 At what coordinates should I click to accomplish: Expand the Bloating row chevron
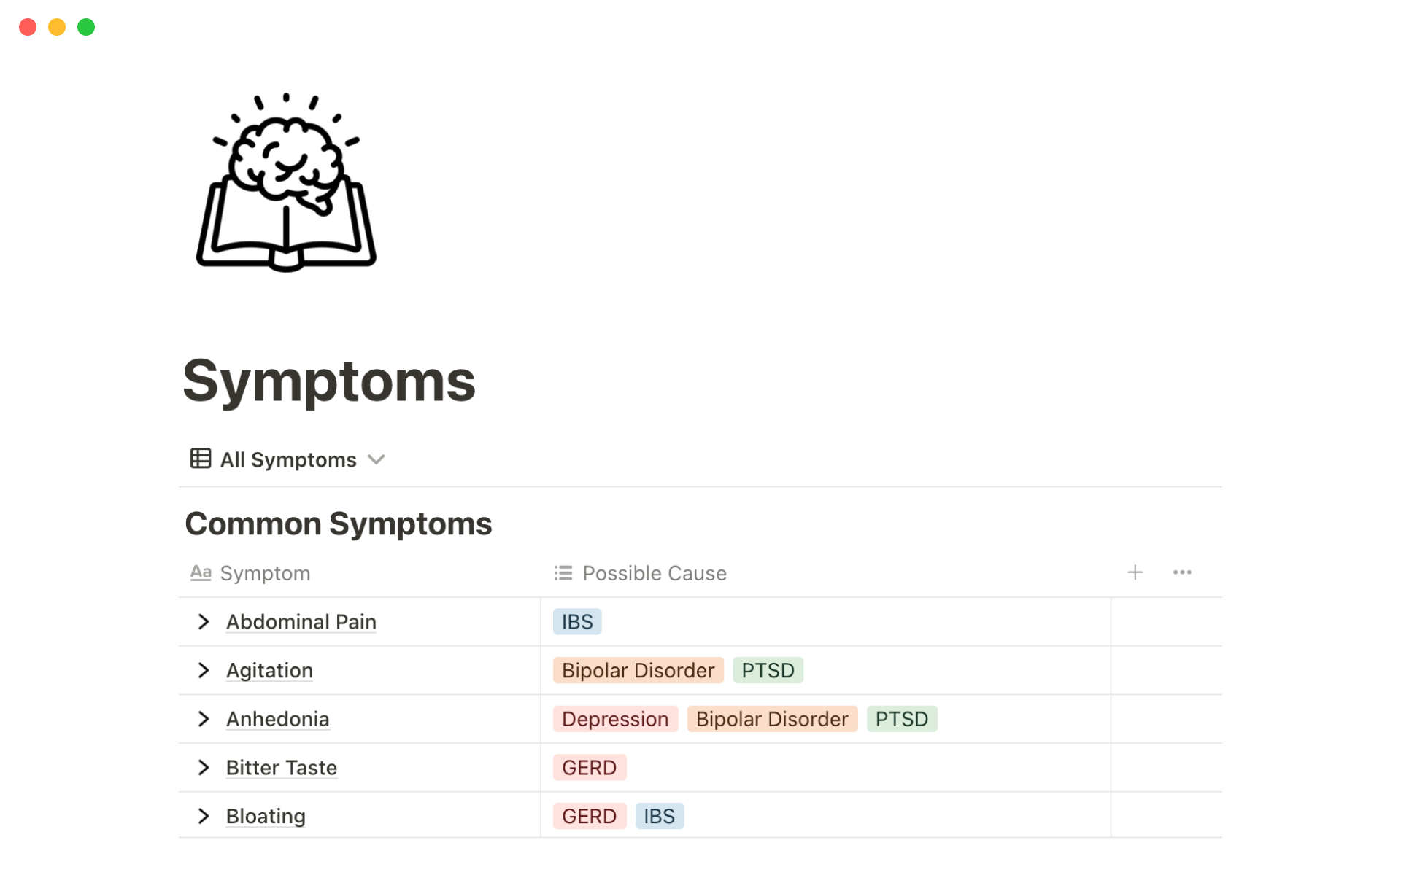pos(204,816)
